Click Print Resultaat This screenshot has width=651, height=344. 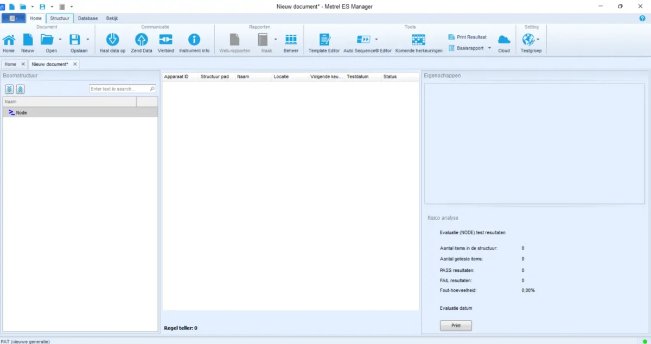[x=467, y=37]
